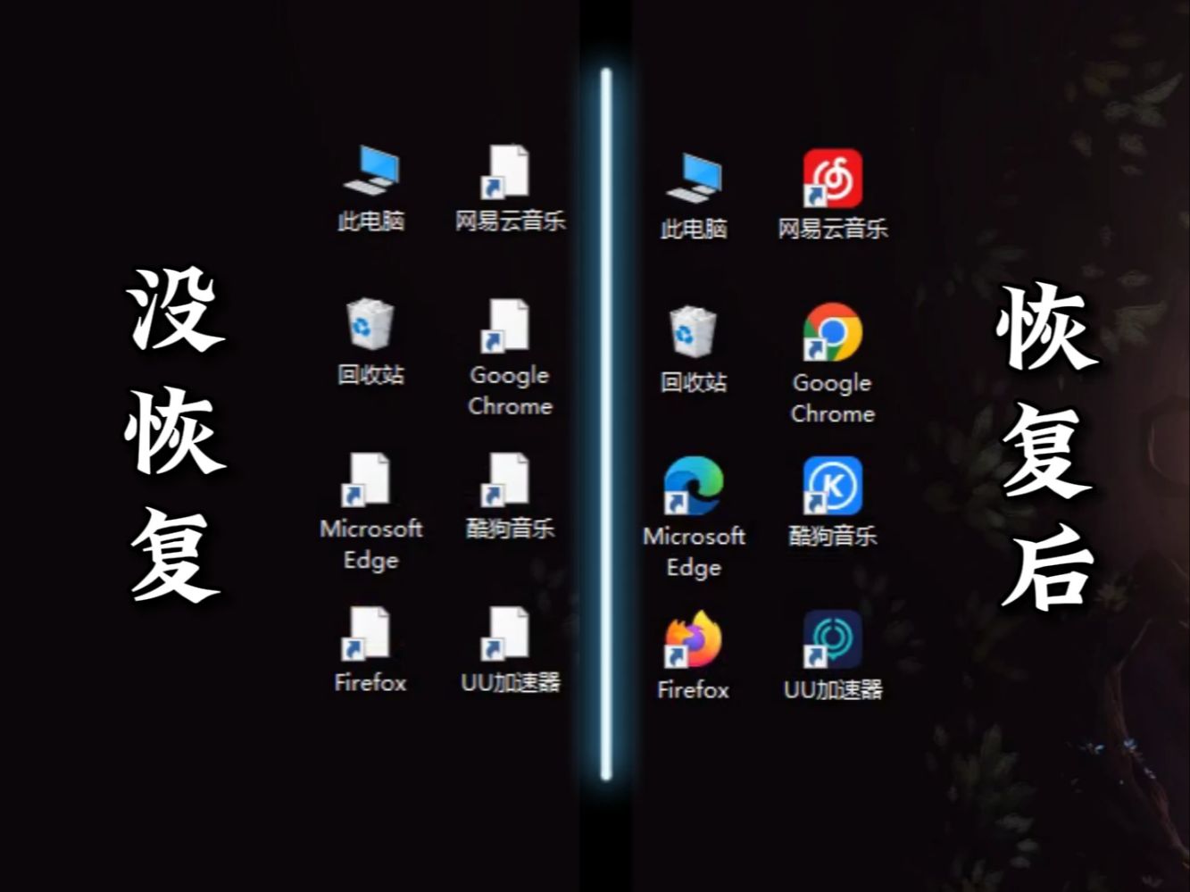Click the right 酷狗音乐 text label
The width and height of the screenshot is (1190, 892).
coord(833,536)
